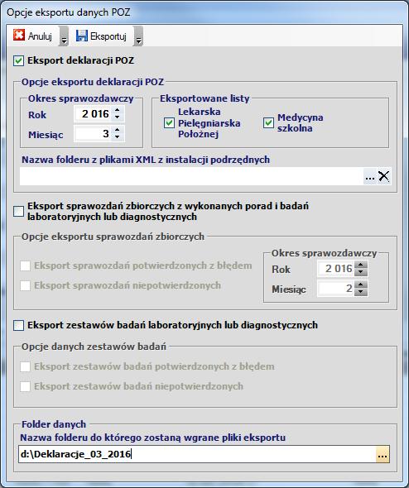This screenshot has height=488, width=409.
Task: Click the Rok field showing 2 016
Action: tap(94, 114)
